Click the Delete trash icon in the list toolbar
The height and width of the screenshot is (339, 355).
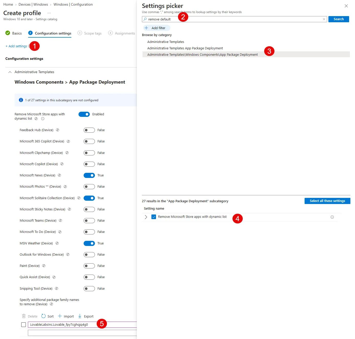(24, 316)
